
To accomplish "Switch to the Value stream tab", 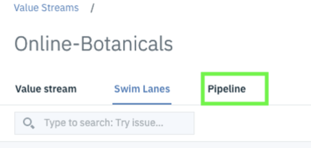I will pyautogui.click(x=46, y=89).
